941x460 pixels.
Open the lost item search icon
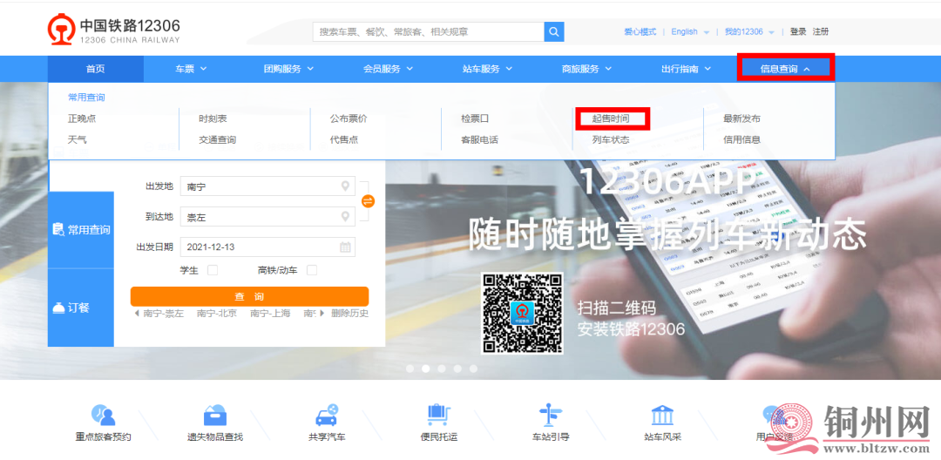[x=215, y=416]
